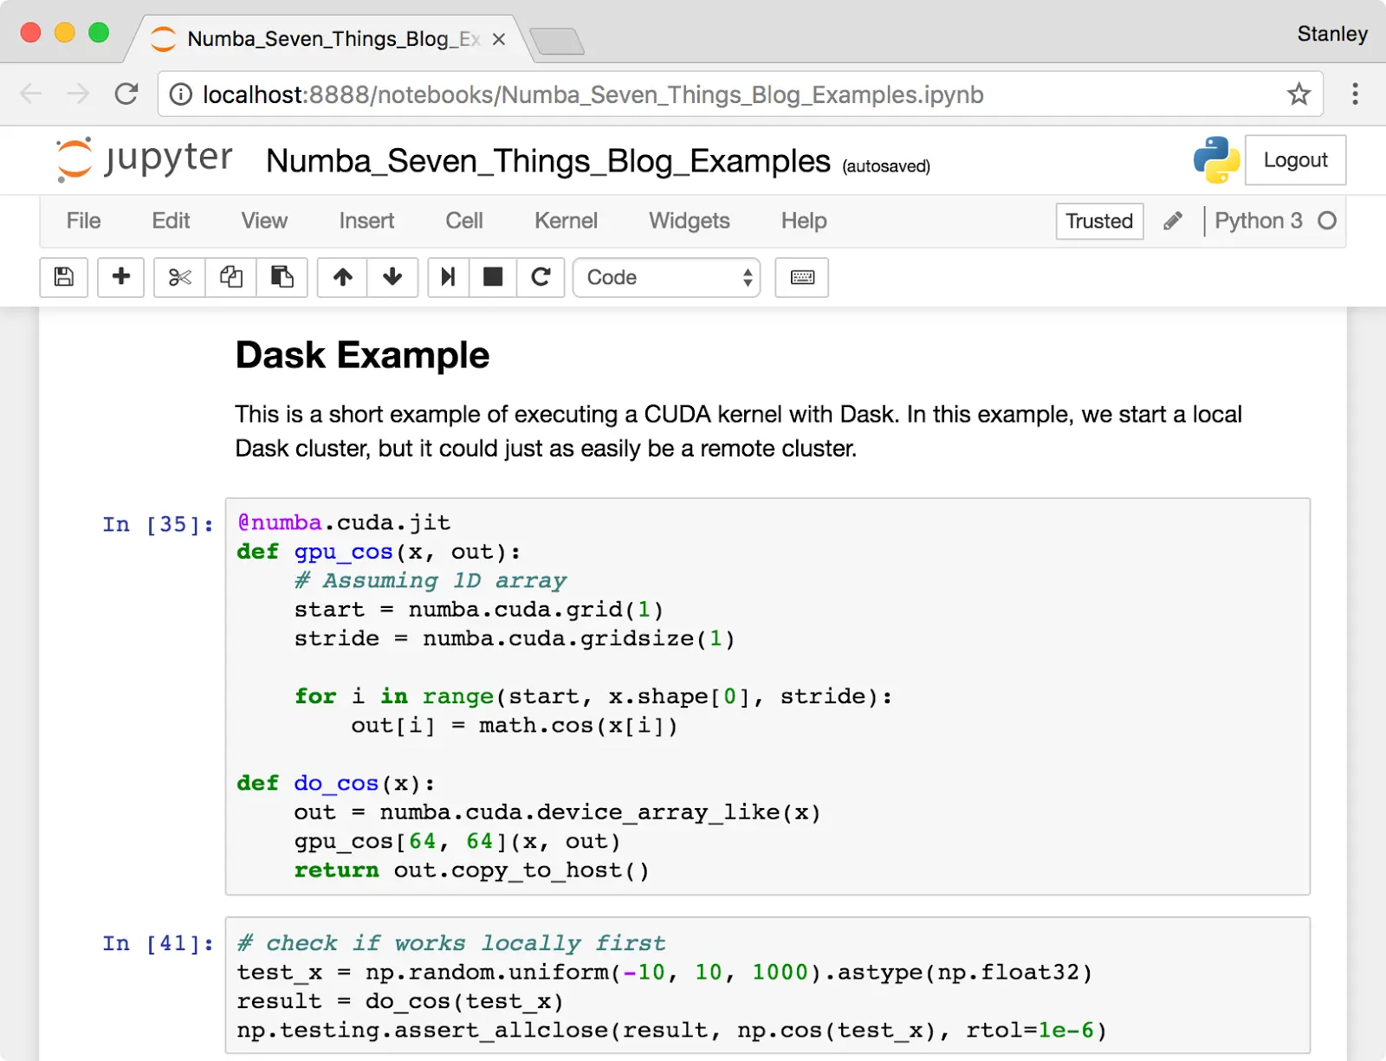Move the selected cell down
Screen dimensions: 1386x1061
(x=392, y=277)
